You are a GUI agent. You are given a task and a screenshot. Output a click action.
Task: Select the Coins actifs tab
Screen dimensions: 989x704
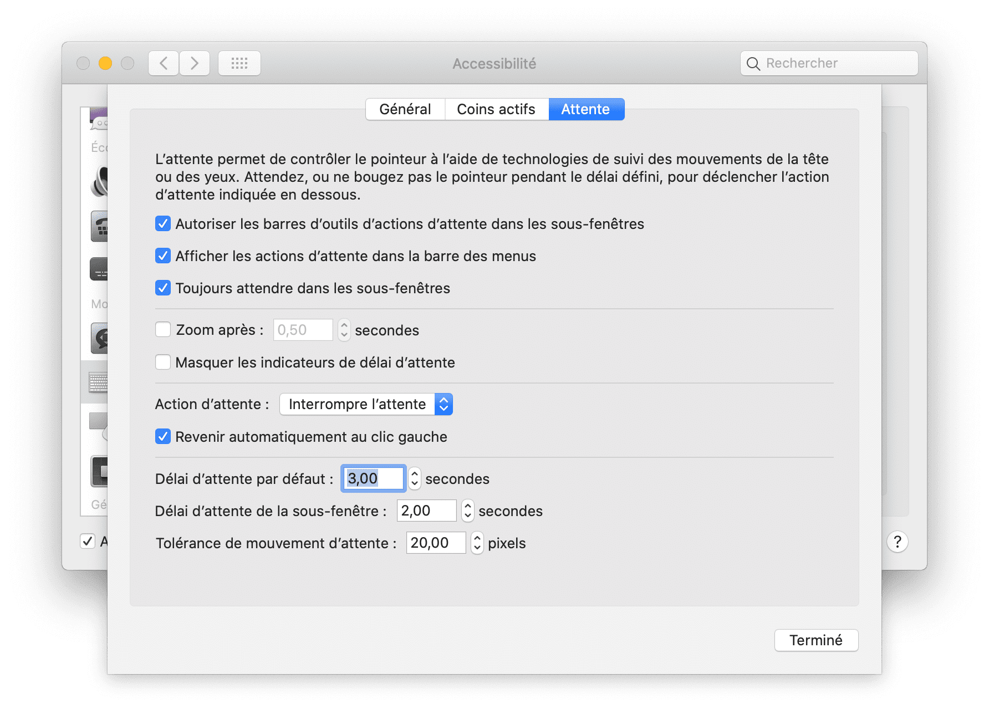[496, 109]
